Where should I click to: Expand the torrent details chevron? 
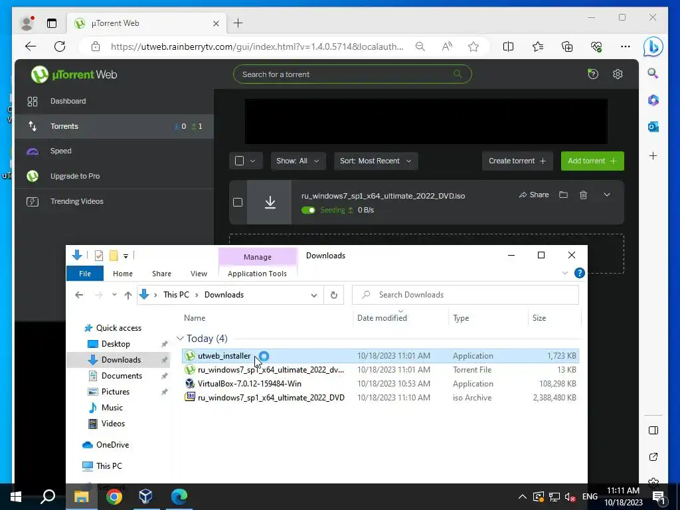pyautogui.click(x=607, y=195)
